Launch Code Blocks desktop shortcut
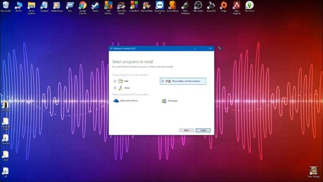 click(x=134, y=7)
